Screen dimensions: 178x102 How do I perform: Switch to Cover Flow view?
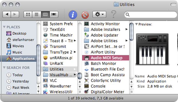(54, 15)
